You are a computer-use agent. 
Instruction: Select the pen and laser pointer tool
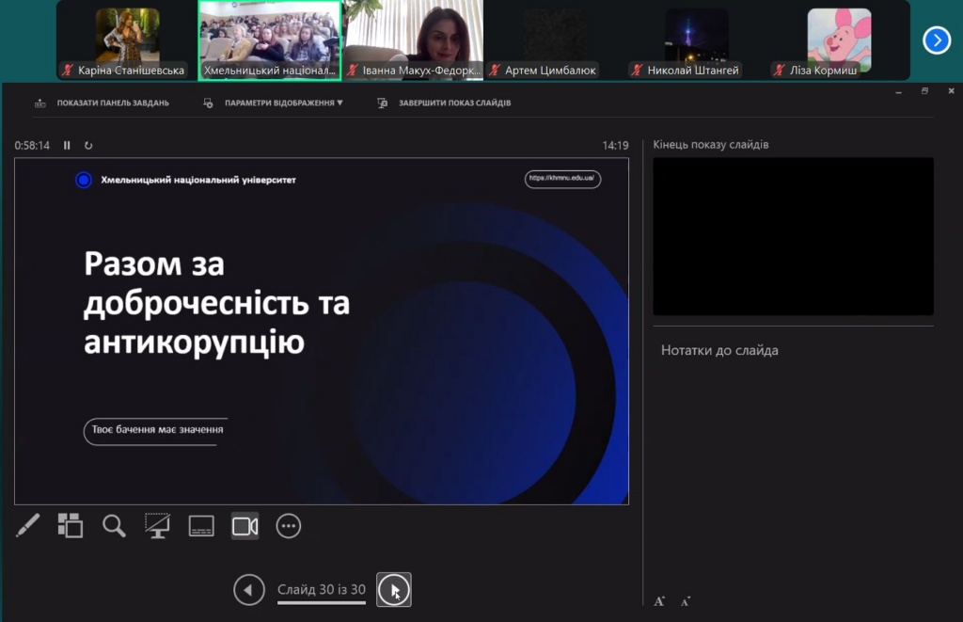[27, 525]
